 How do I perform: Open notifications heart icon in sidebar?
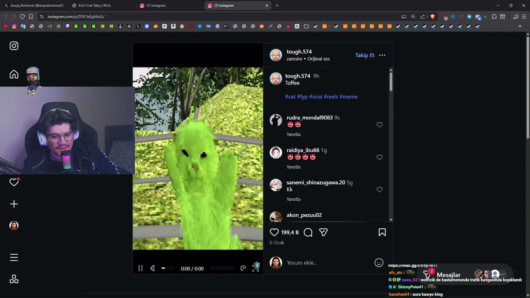(x=14, y=182)
